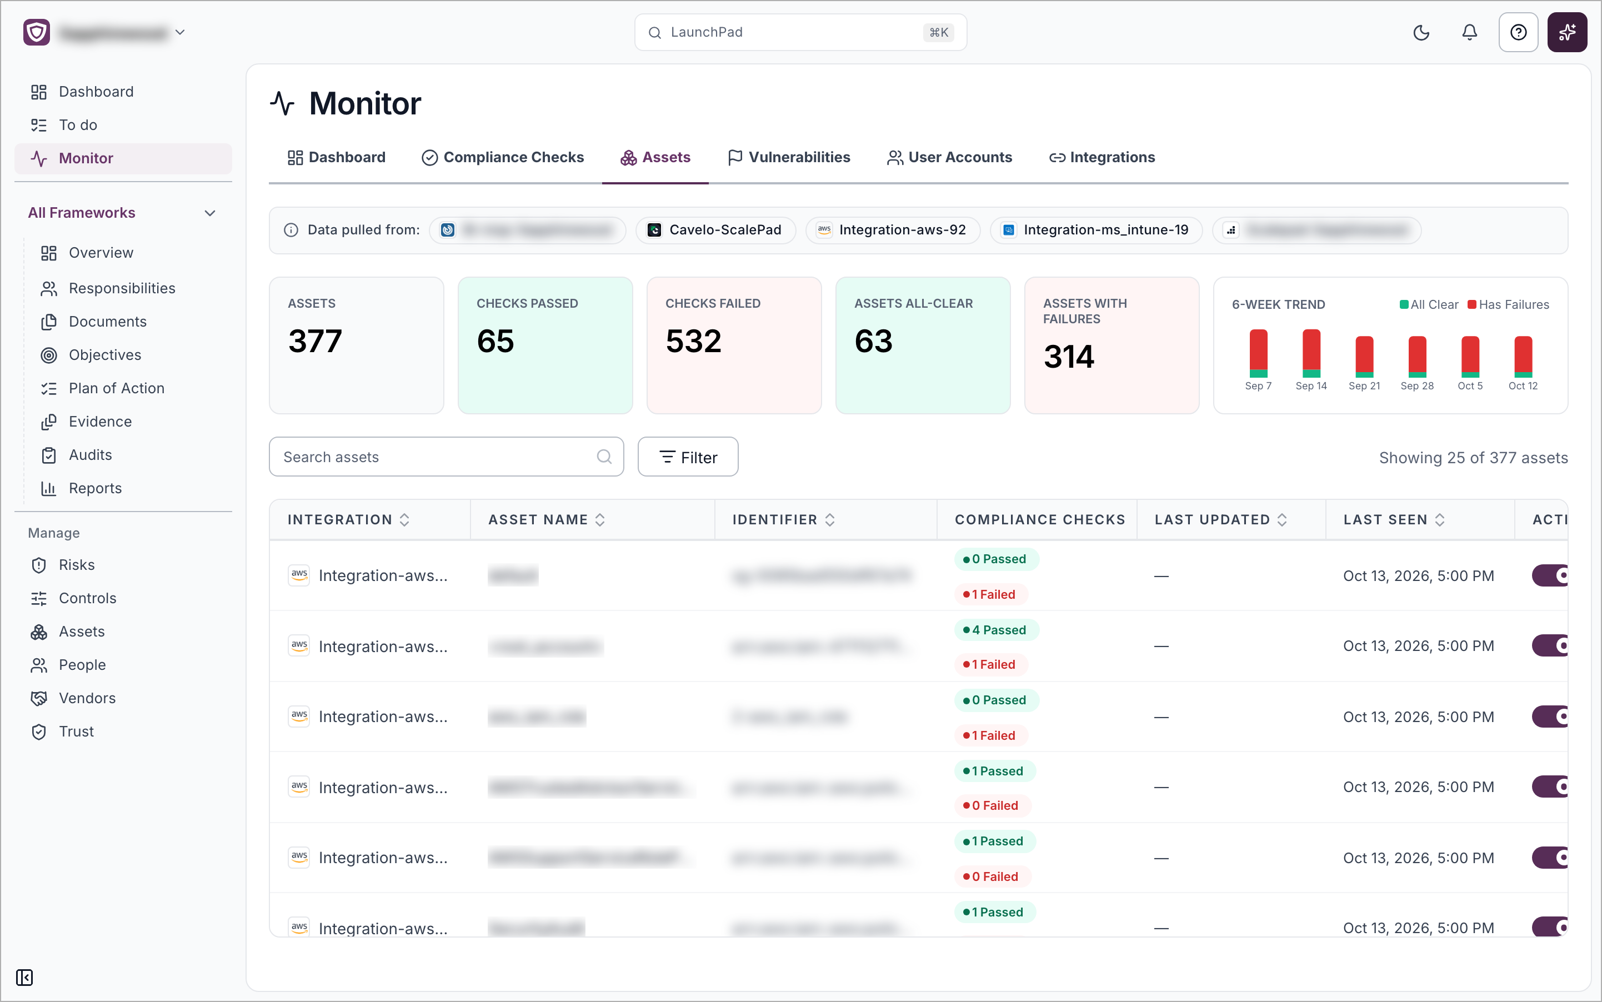The width and height of the screenshot is (1602, 1002).
Task: Expand the All Frameworks chevron
Action: click(210, 213)
